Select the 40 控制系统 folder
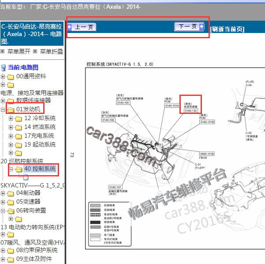The width and height of the screenshot is (265, 264). (x=40, y=169)
